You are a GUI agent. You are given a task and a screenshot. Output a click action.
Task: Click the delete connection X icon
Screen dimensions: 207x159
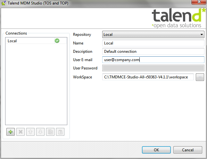click(21, 132)
